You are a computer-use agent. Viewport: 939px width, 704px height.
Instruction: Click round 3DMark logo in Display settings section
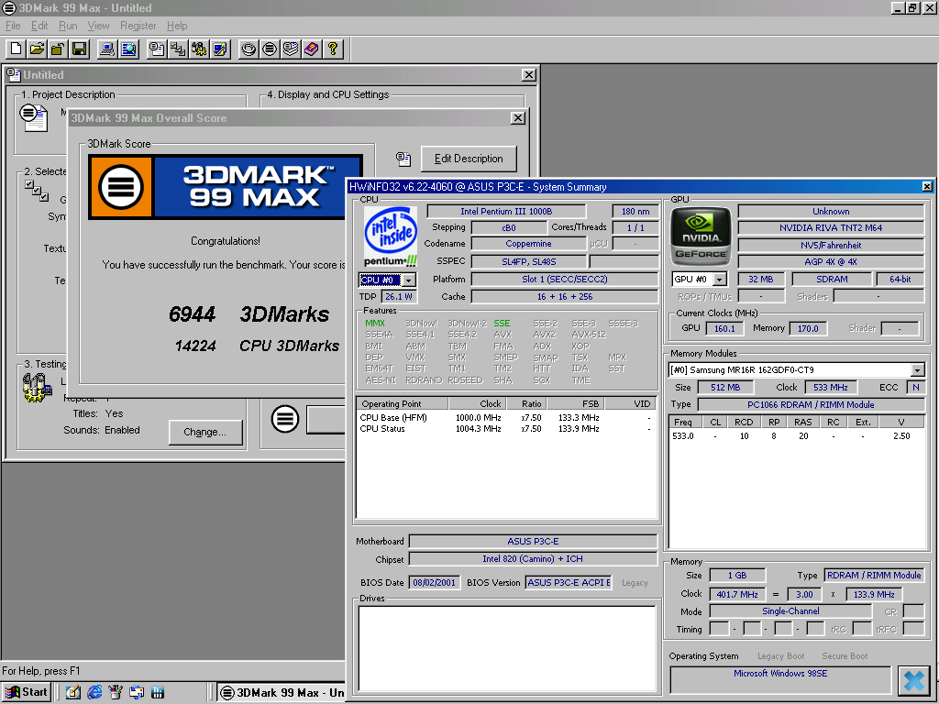(x=285, y=418)
